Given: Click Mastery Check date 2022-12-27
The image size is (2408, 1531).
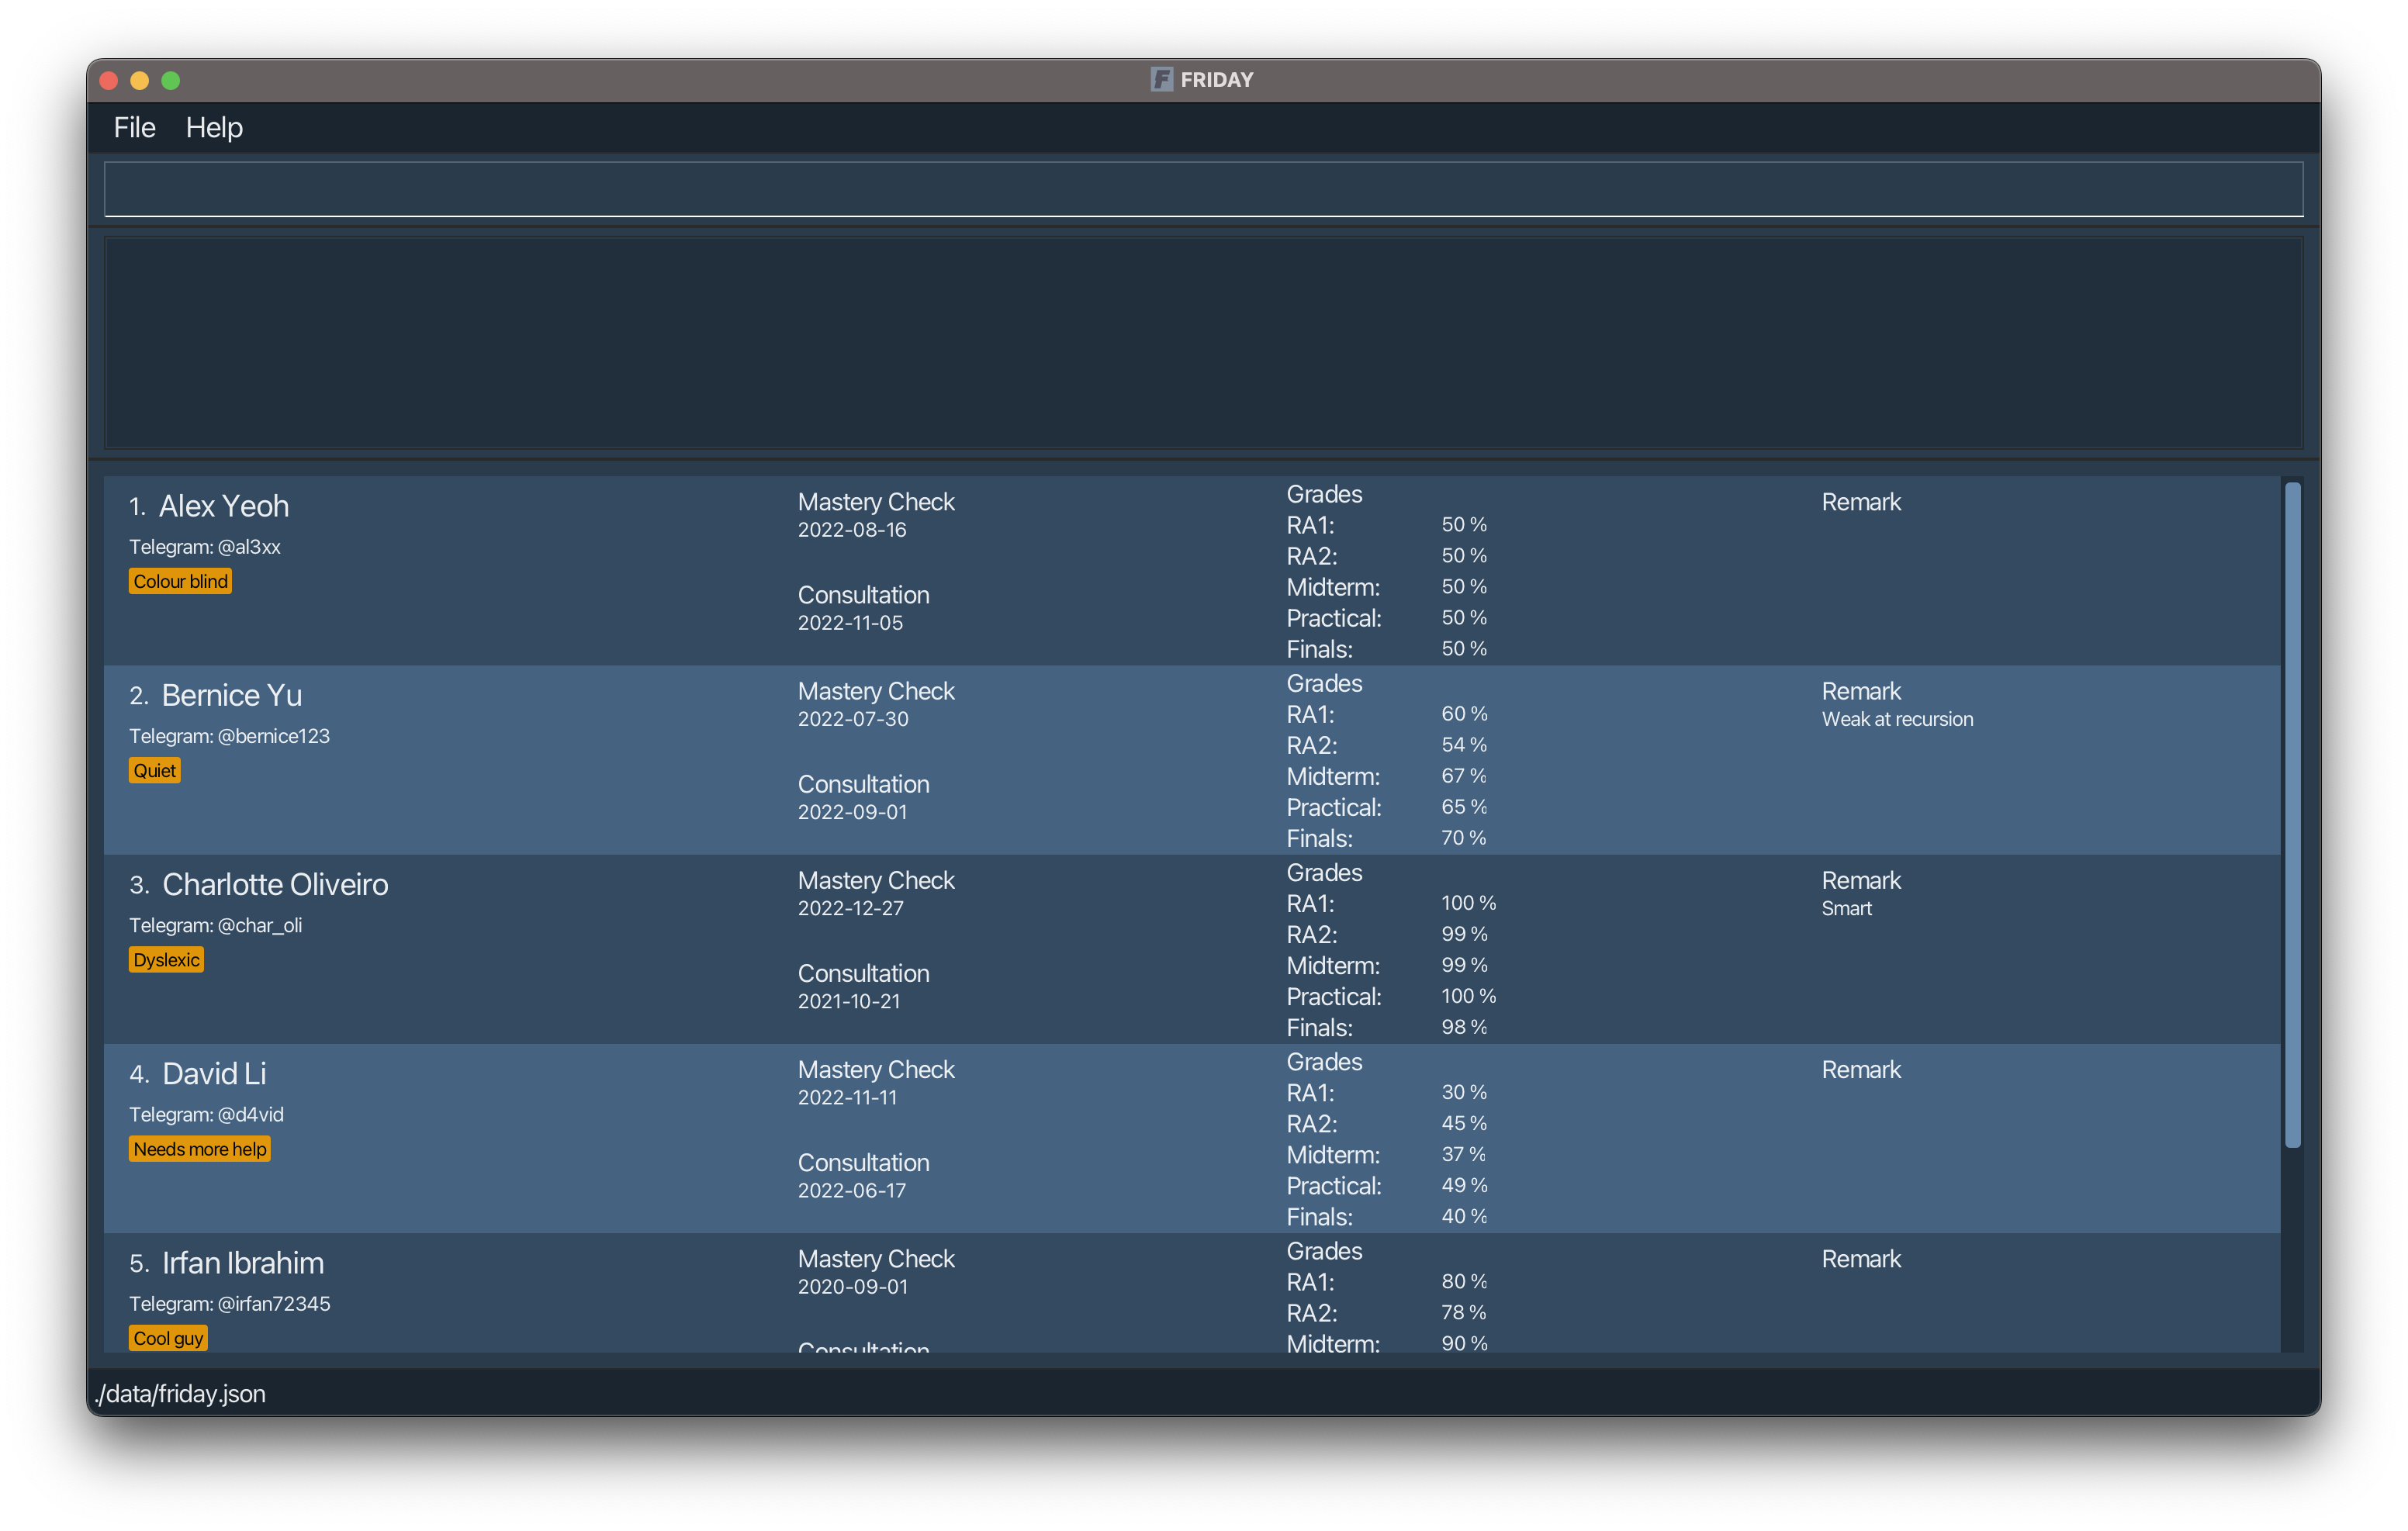Looking at the screenshot, I should (851, 908).
